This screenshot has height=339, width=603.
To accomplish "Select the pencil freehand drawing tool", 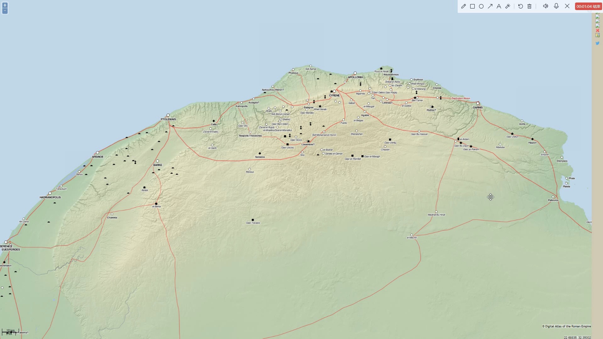I will point(463,6).
